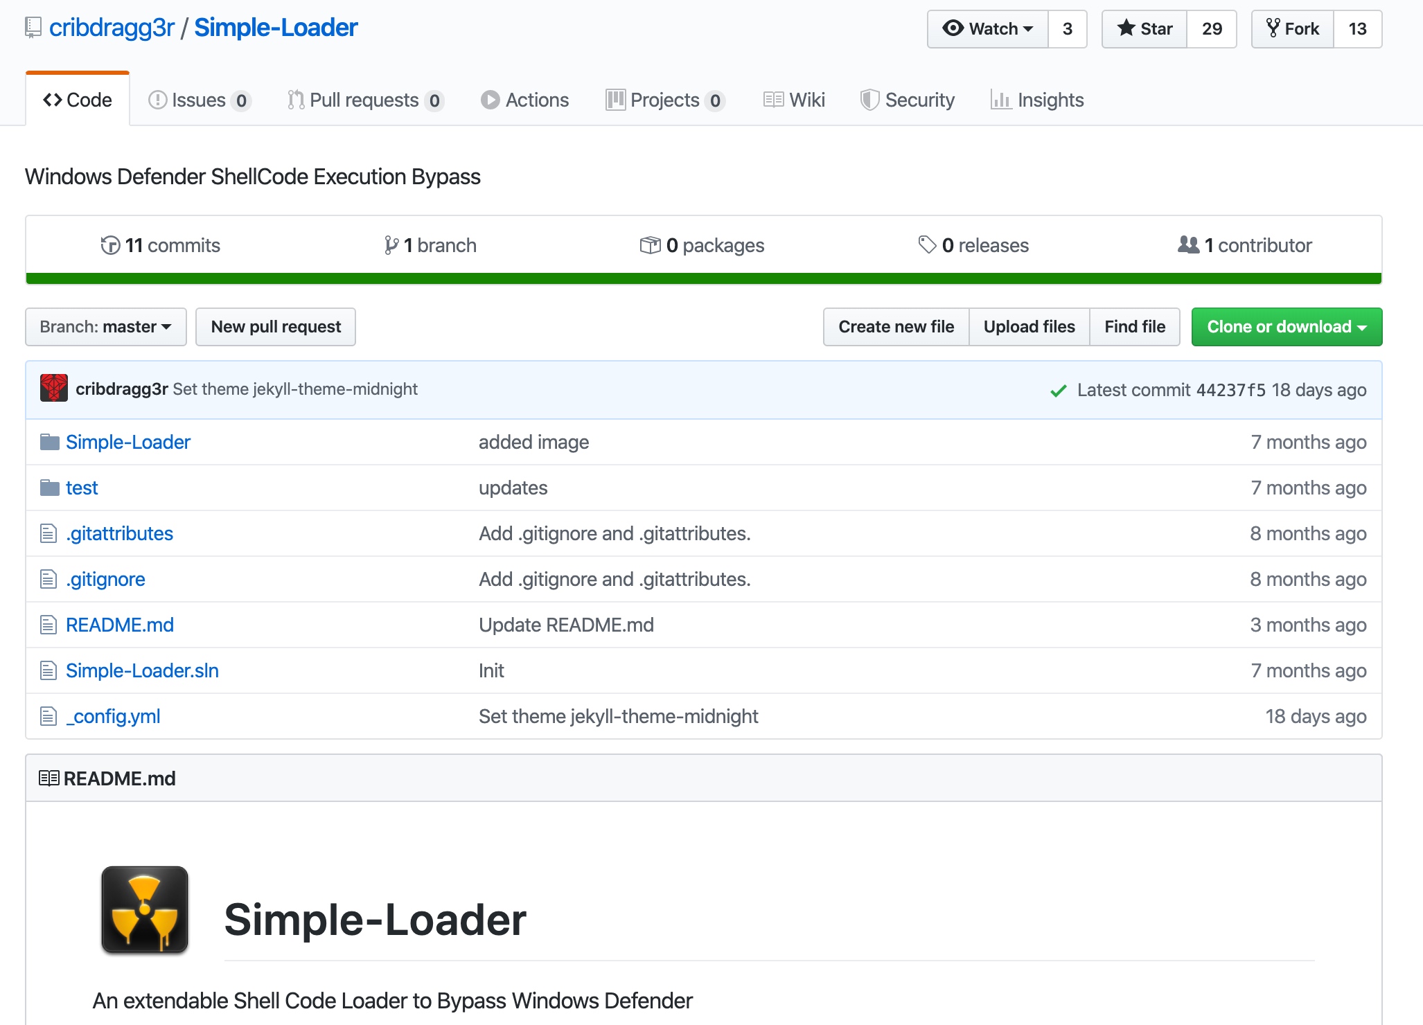Click the Find file button
This screenshot has width=1423, height=1025.
click(x=1135, y=327)
